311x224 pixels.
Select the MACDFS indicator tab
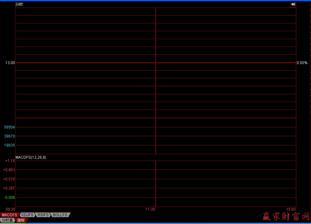pyautogui.click(x=9, y=215)
